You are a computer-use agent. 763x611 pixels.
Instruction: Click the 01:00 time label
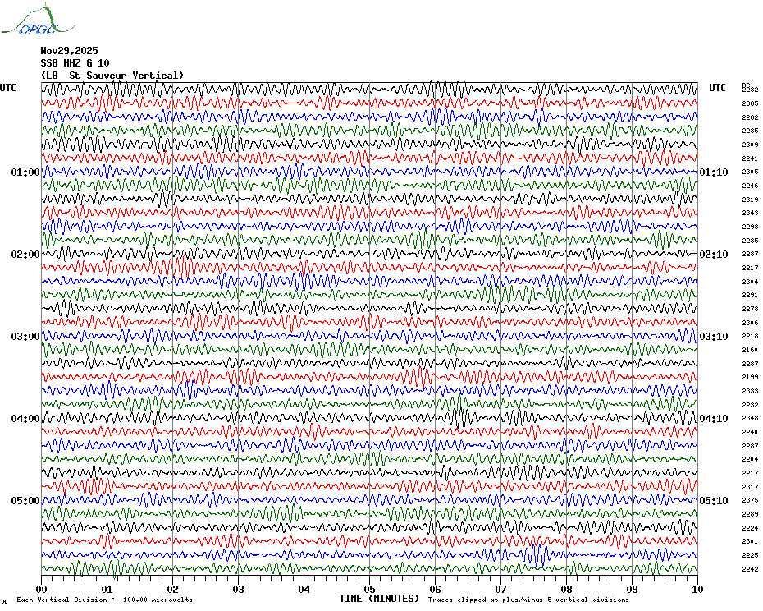25,172
